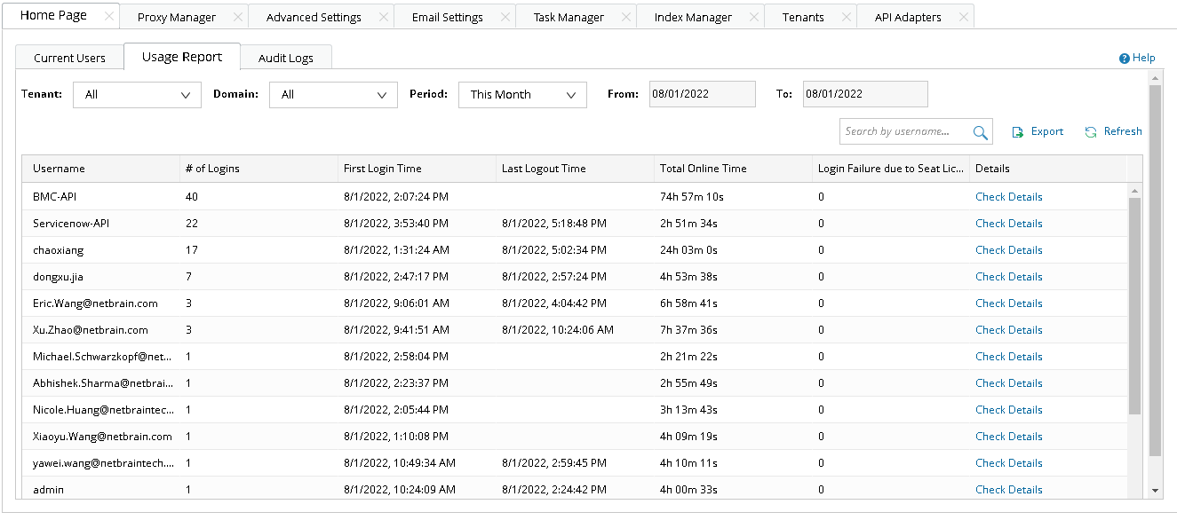Close the API Adapters tab
Screen dimensions: 1177x528
963,15
